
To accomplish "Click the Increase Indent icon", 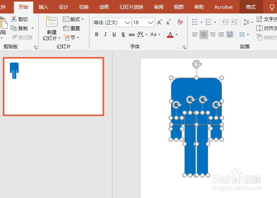I will (234, 22).
